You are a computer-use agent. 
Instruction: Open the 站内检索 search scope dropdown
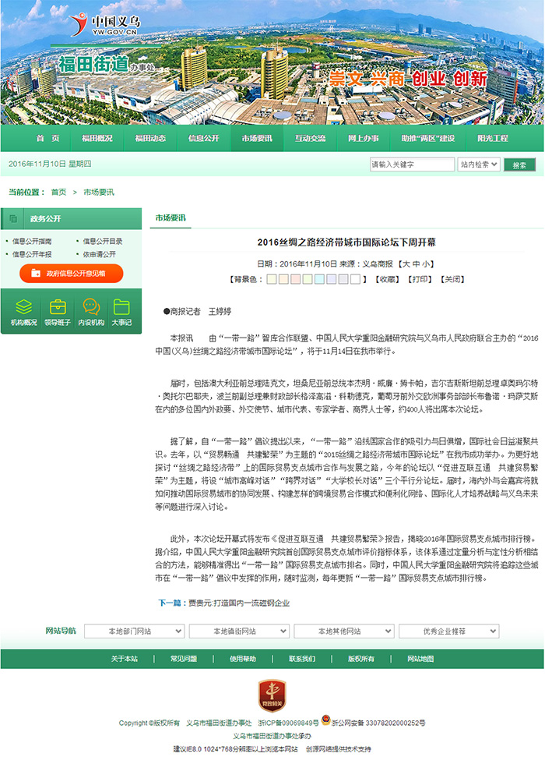[x=478, y=164]
